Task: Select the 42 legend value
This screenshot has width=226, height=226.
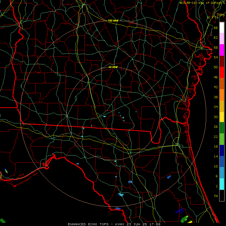Action: [216, 87]
